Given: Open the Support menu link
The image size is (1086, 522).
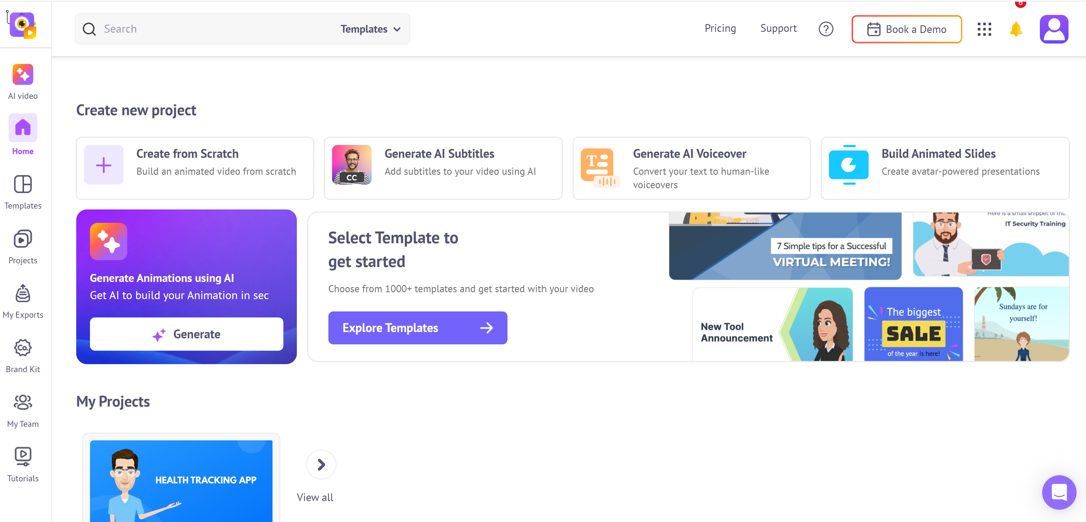Looking at the screenshot, I should point(778,28).
